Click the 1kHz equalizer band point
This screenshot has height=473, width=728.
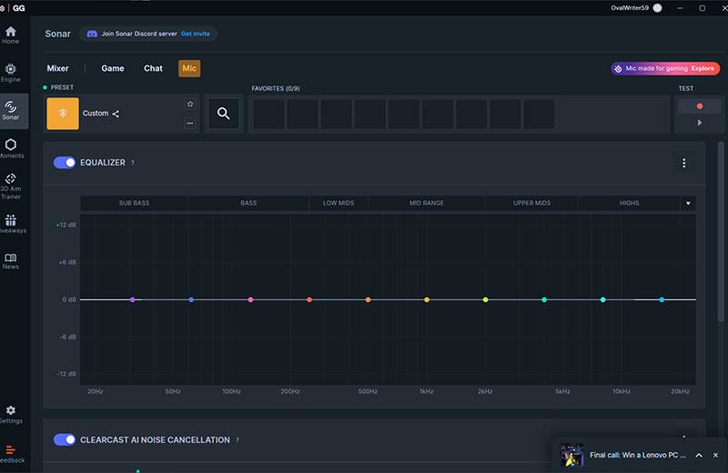click(x=426, y=299)
